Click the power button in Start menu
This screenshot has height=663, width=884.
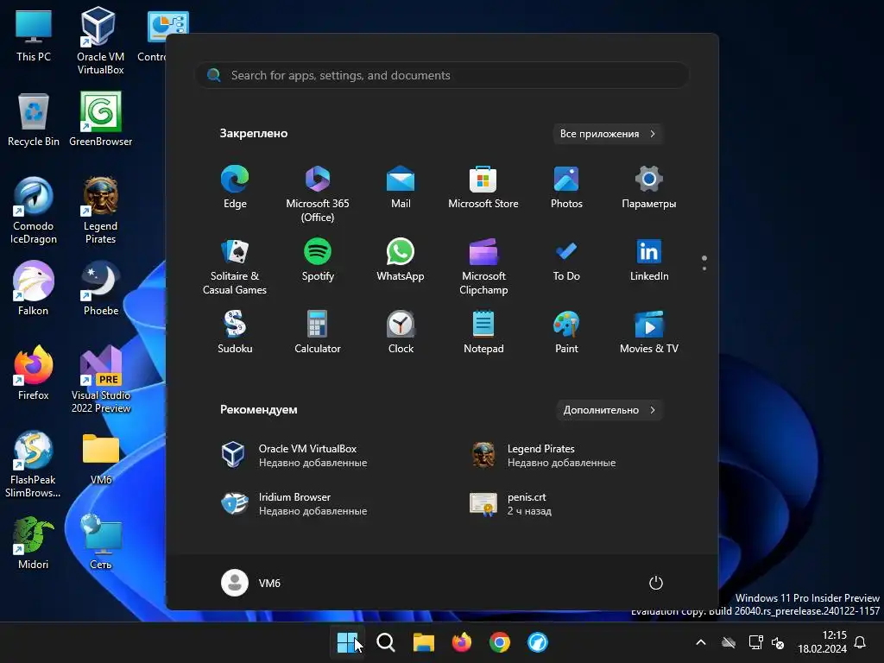pos(656,583)
